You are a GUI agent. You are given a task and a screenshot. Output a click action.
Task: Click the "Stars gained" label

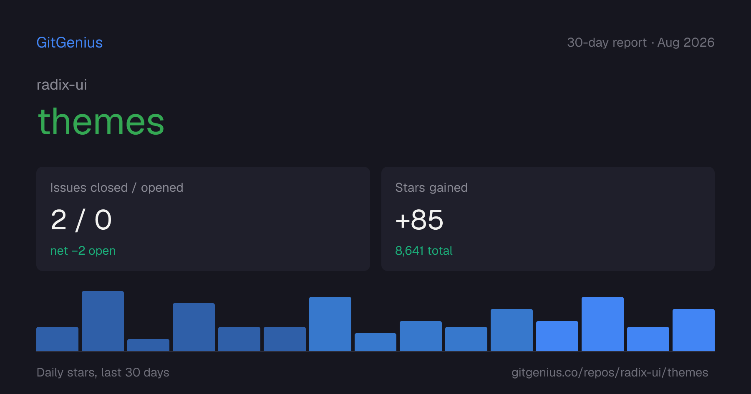point(431,188)
